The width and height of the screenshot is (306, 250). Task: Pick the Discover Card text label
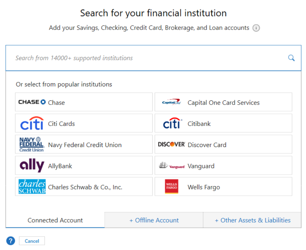pyautogui.click(x=207, y=145)
